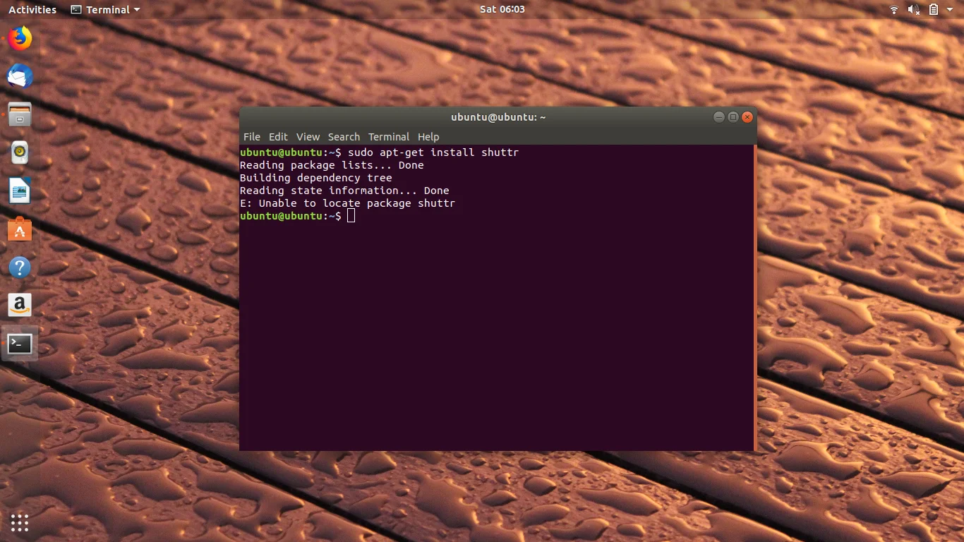Open the Help question mark icon
This screenshot has width=964, height=542.
[20, 267]
